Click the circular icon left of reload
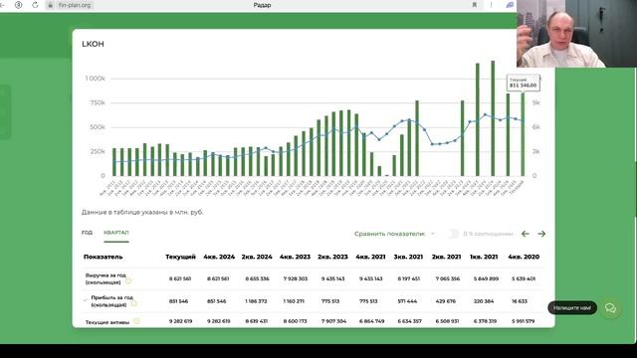Screen dimensions: 637x358 [18, 5]
